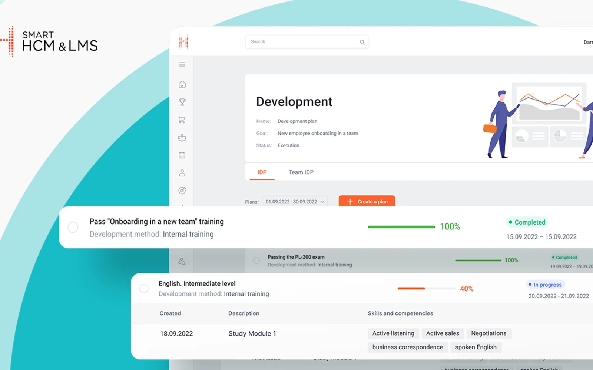This screenshot has width=593, height=370.
Task: Click the 15.09.2022 – 15.09.2022 date range
Action: pyautogui.click(x=541, y=237)
